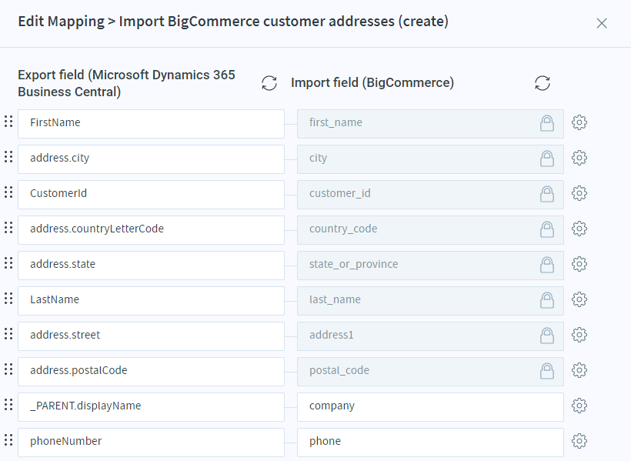Click lock icon on state_or_province field
Viewport: 631px width, 461px height.
click(x=547, y=265)
